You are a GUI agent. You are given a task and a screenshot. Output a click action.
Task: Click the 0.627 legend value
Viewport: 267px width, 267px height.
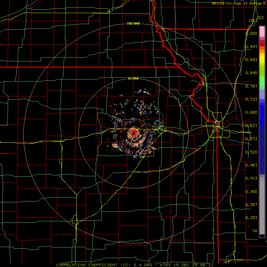pyautogui.click(x=251, y=126)
